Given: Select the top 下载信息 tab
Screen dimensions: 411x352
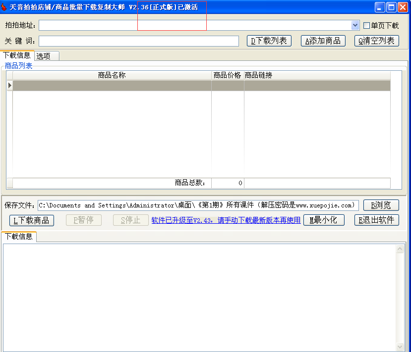Looking at the screenshot, I should (x=17, y=55).
